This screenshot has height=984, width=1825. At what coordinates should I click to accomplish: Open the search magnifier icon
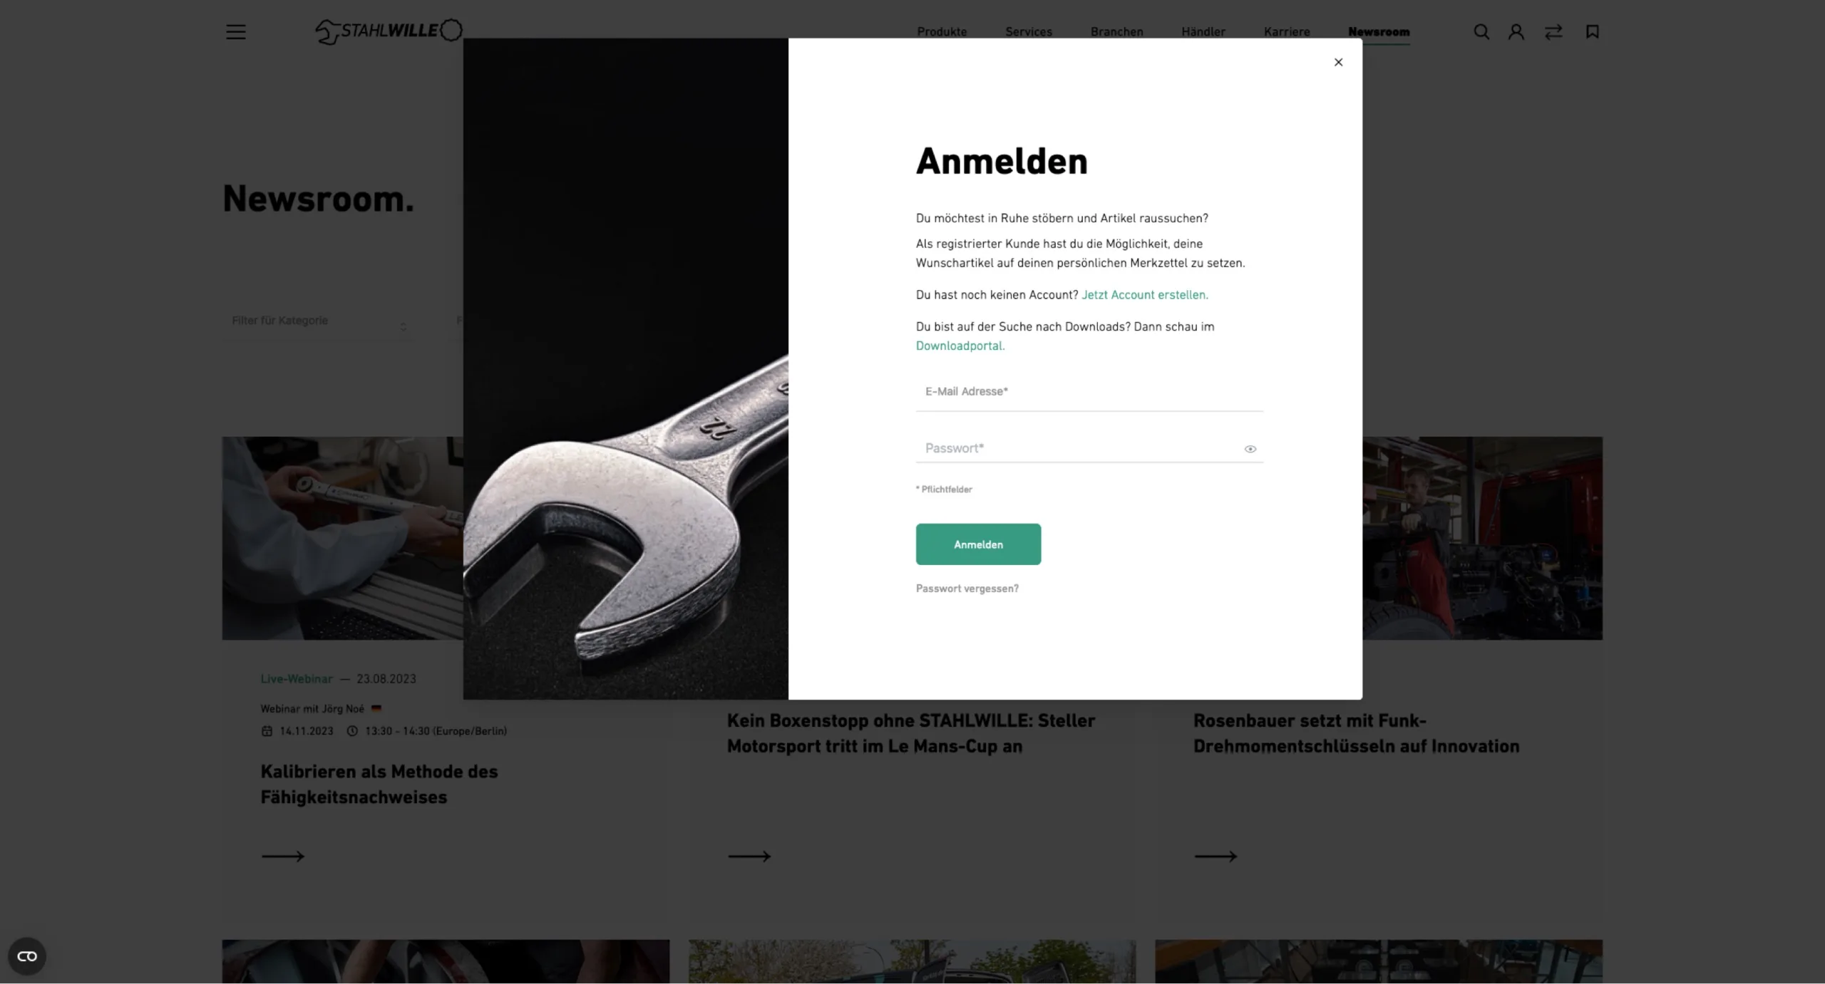click(1481, 32)
